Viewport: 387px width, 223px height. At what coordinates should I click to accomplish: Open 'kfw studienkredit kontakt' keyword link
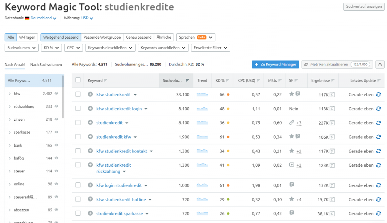(x=122, y=151)
